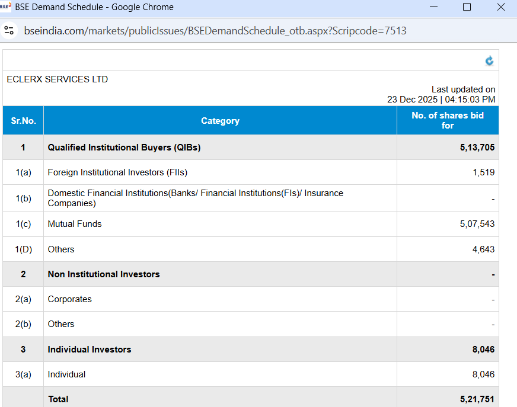The height and width of the screenshot is (407, 517).
Task: Click the Sr.No. column header
Action: coord(23,121)
